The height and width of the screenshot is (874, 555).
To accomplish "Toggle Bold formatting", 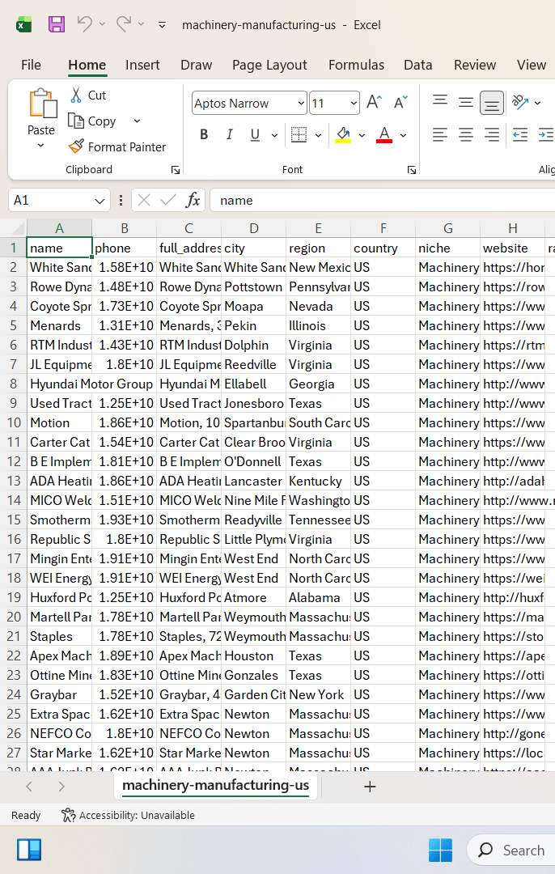I will coord(204,135).
